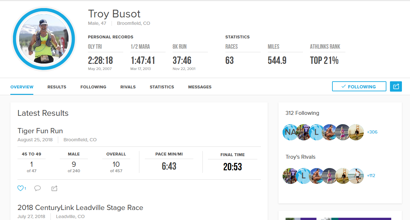This screenshot has width=410, height=220.
Task: Click the 'NA' avatar in Following list
Action: point(290,132)
